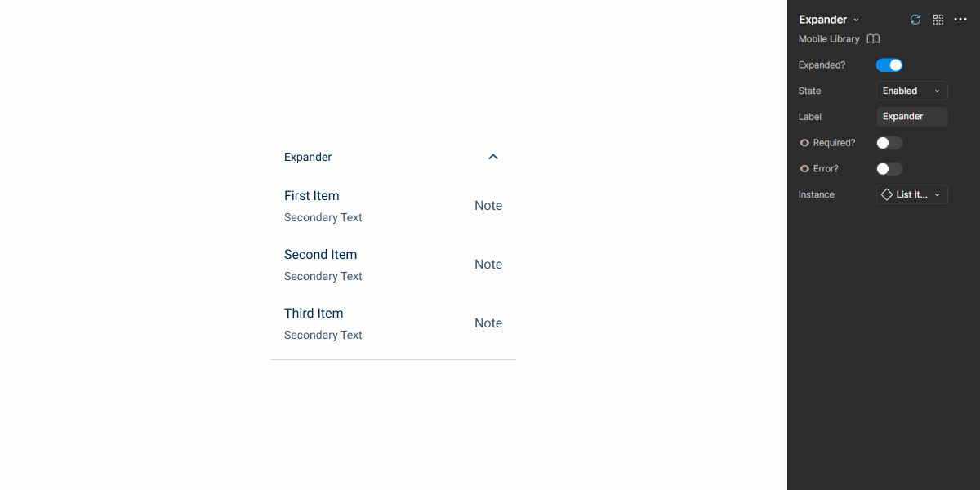This screenshot has width=980, height=490.
Task: Edit the Label input field showing Expander
Action: point(911,116)
